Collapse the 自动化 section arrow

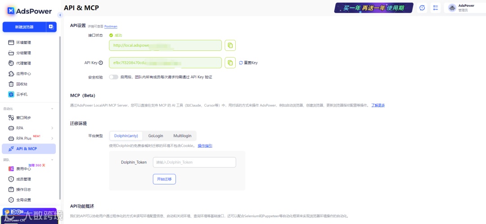(x=52, y=109)
